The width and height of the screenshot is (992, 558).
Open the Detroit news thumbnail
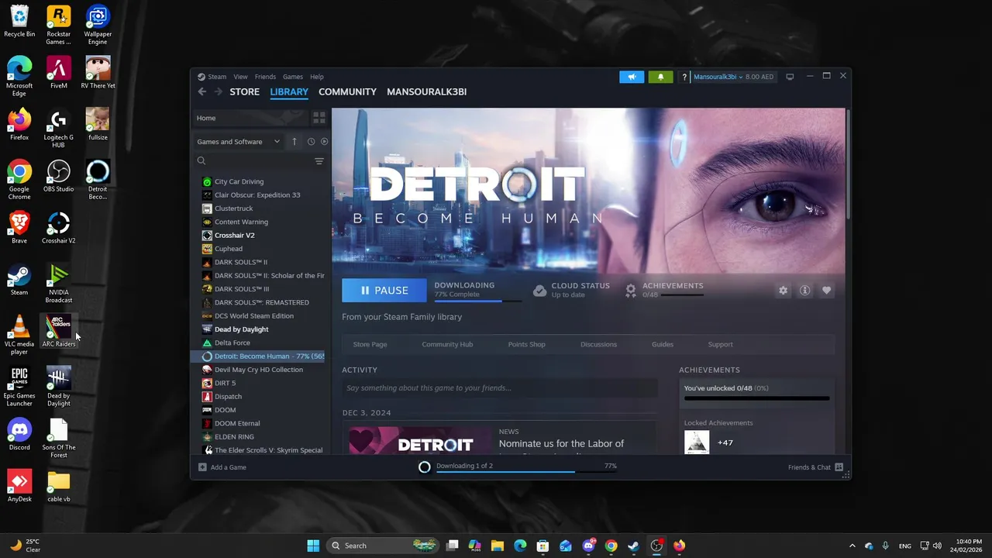420,440
